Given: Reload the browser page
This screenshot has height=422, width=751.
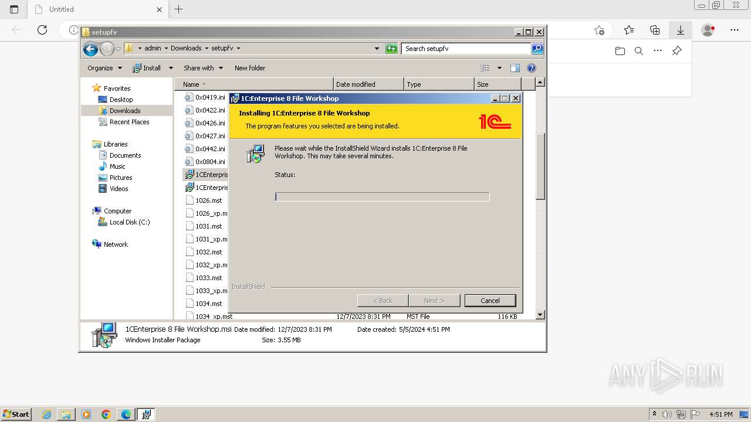Looking at the screenshot, I should pos(42,30).
